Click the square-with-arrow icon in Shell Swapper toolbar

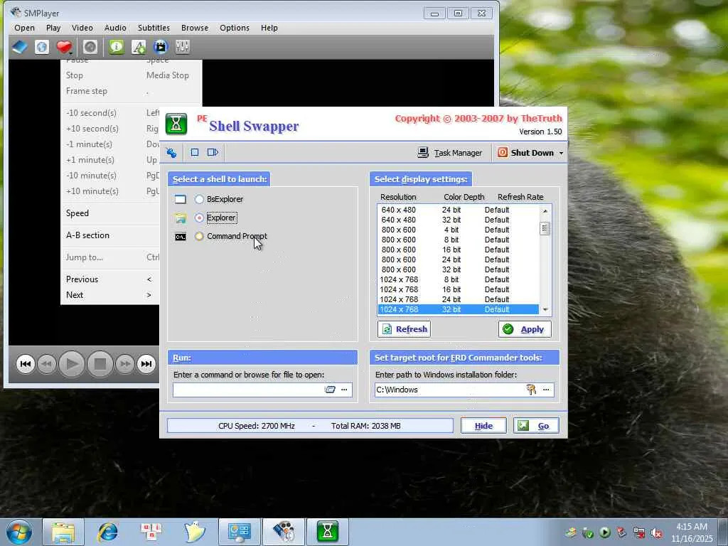[213, 152]
